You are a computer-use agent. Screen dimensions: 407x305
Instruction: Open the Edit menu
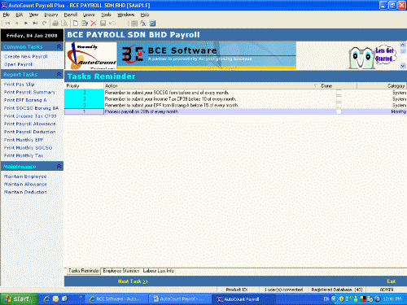19,15
